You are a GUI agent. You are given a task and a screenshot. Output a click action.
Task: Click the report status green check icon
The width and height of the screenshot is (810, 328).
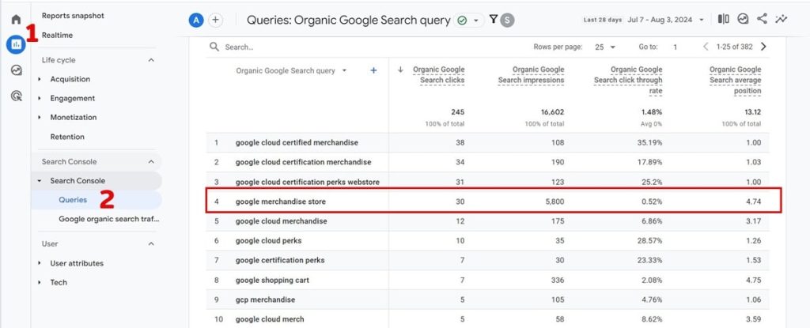(462, 21)
